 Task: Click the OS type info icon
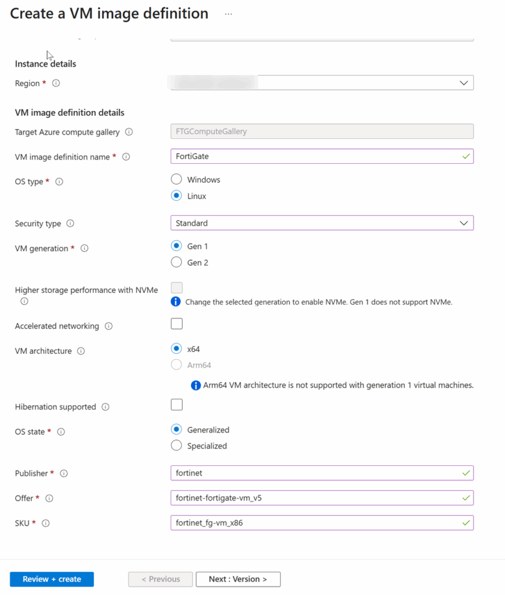59,182
